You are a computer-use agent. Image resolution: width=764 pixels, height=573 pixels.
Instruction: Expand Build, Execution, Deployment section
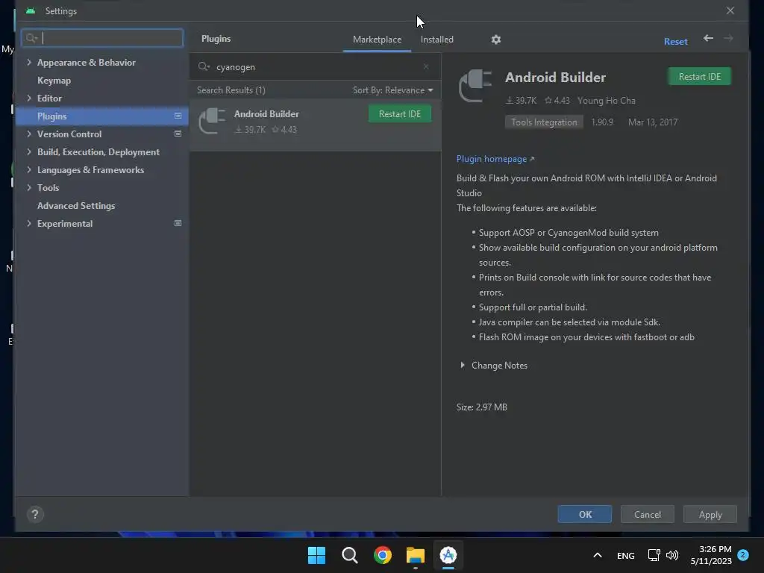click(x=29, y=151)
